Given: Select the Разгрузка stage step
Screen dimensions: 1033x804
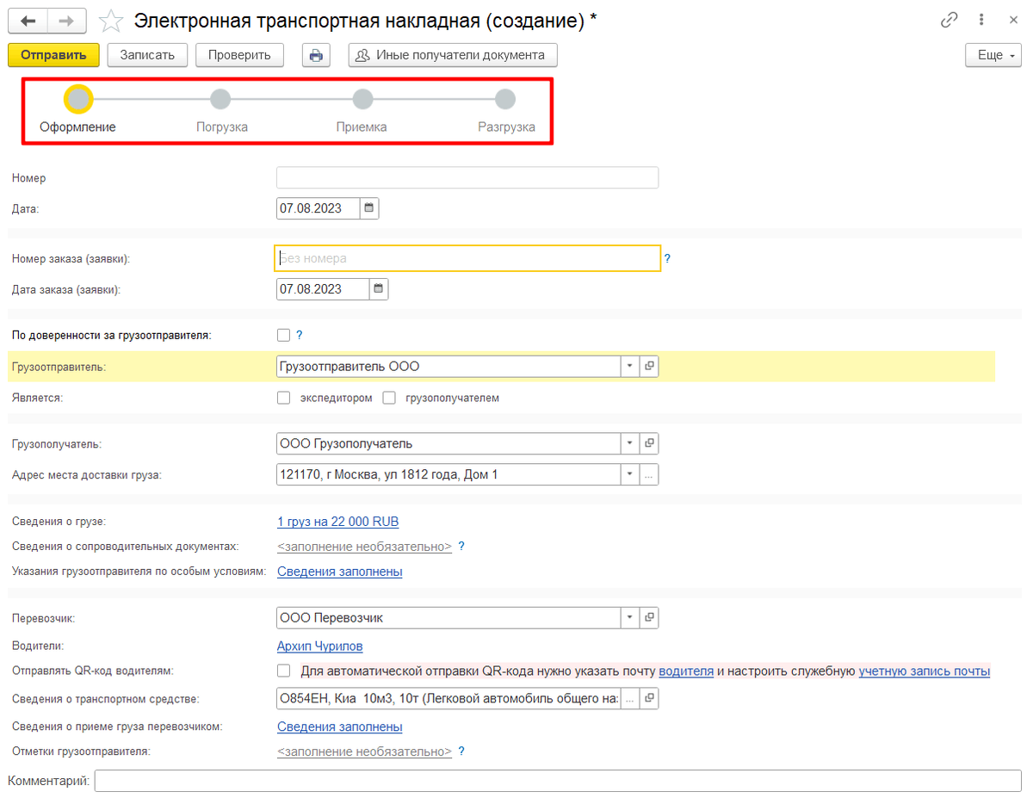Looking at the screenshot, I should tap(505, 100).
